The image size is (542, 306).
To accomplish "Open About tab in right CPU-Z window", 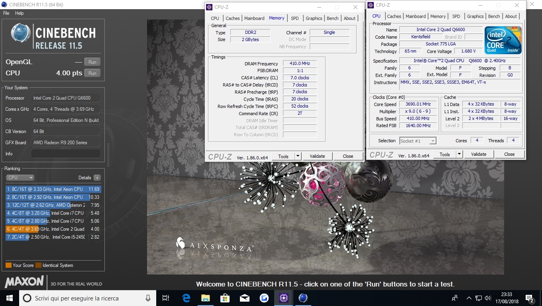I will (x=511, y=16).
